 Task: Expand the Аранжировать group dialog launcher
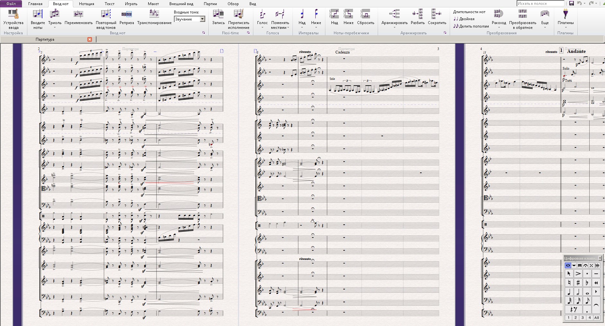[x=445, y=33]
